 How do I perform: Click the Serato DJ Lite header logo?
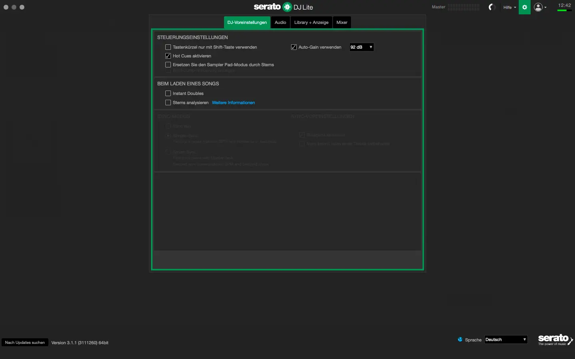284,7
